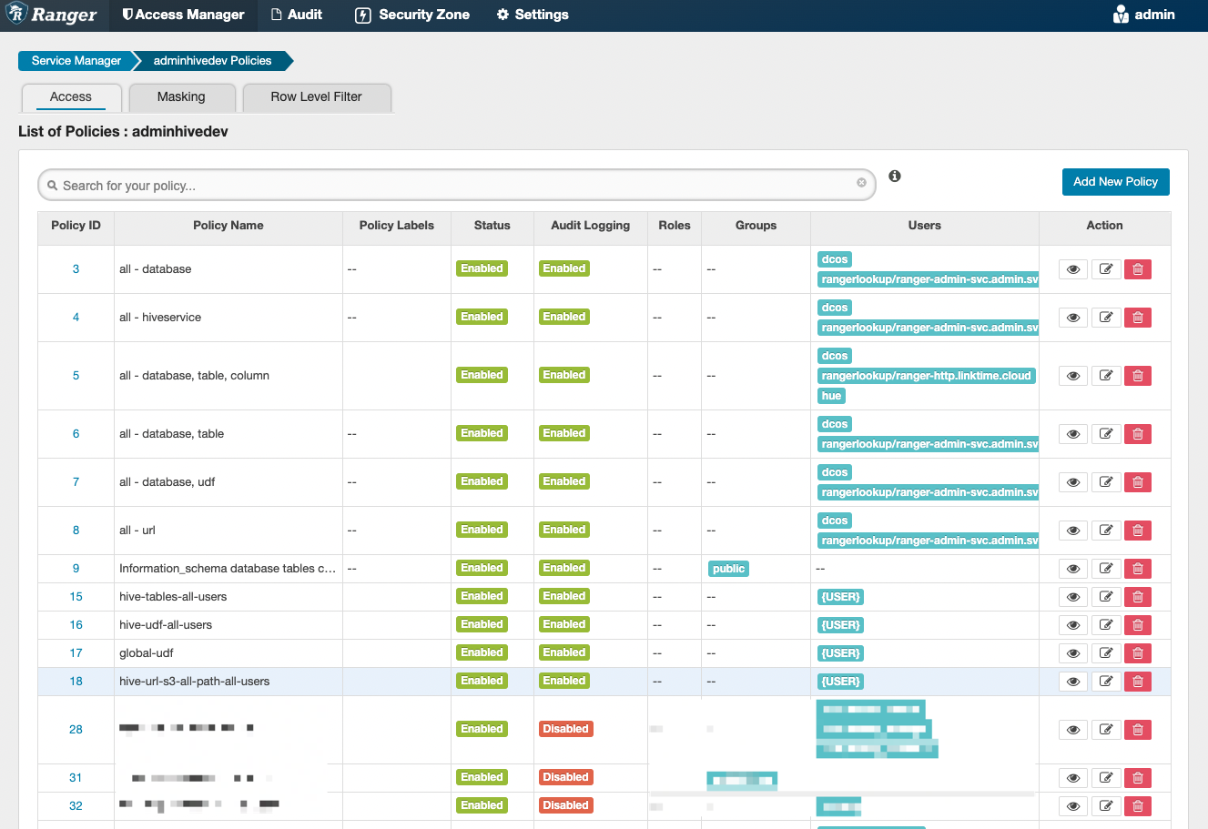
Task: Click the search info icon
Action: pos(895,176)
